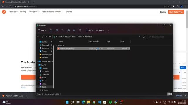Open taskbar Search
Screen dimensions: 188x105
click(73, 102)
